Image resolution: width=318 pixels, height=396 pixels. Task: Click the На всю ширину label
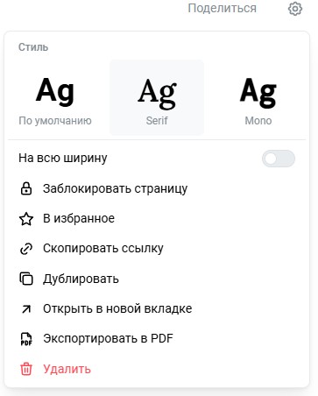click(63, 158)
